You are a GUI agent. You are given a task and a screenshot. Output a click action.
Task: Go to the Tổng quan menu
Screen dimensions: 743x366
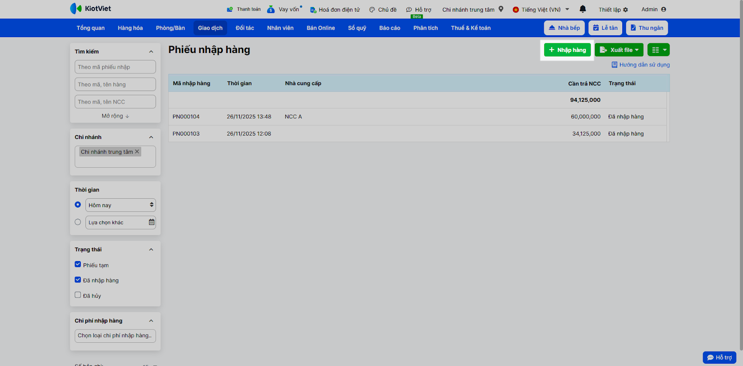point(91,28)
